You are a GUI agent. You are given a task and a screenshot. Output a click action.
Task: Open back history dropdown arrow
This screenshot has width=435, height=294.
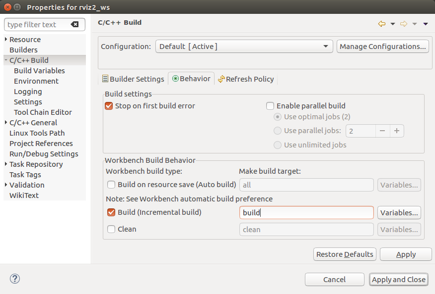[392, 24]
